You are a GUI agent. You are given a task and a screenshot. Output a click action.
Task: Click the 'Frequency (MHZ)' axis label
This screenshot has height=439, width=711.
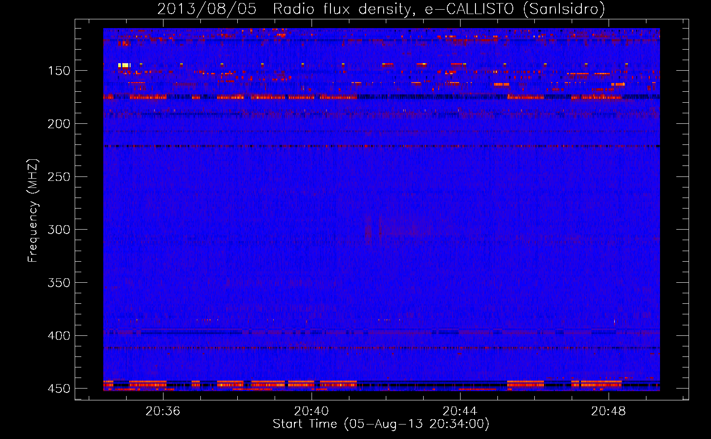33,211
